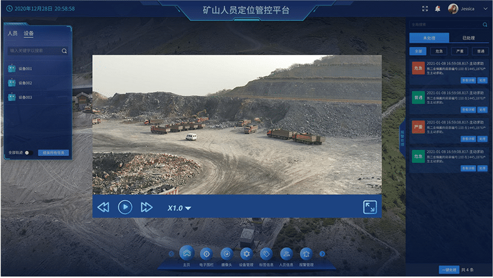The image size is (493, 278).
Task: Open the 主页 home icon
Action: pyautogui.click(x=187, y=254)
